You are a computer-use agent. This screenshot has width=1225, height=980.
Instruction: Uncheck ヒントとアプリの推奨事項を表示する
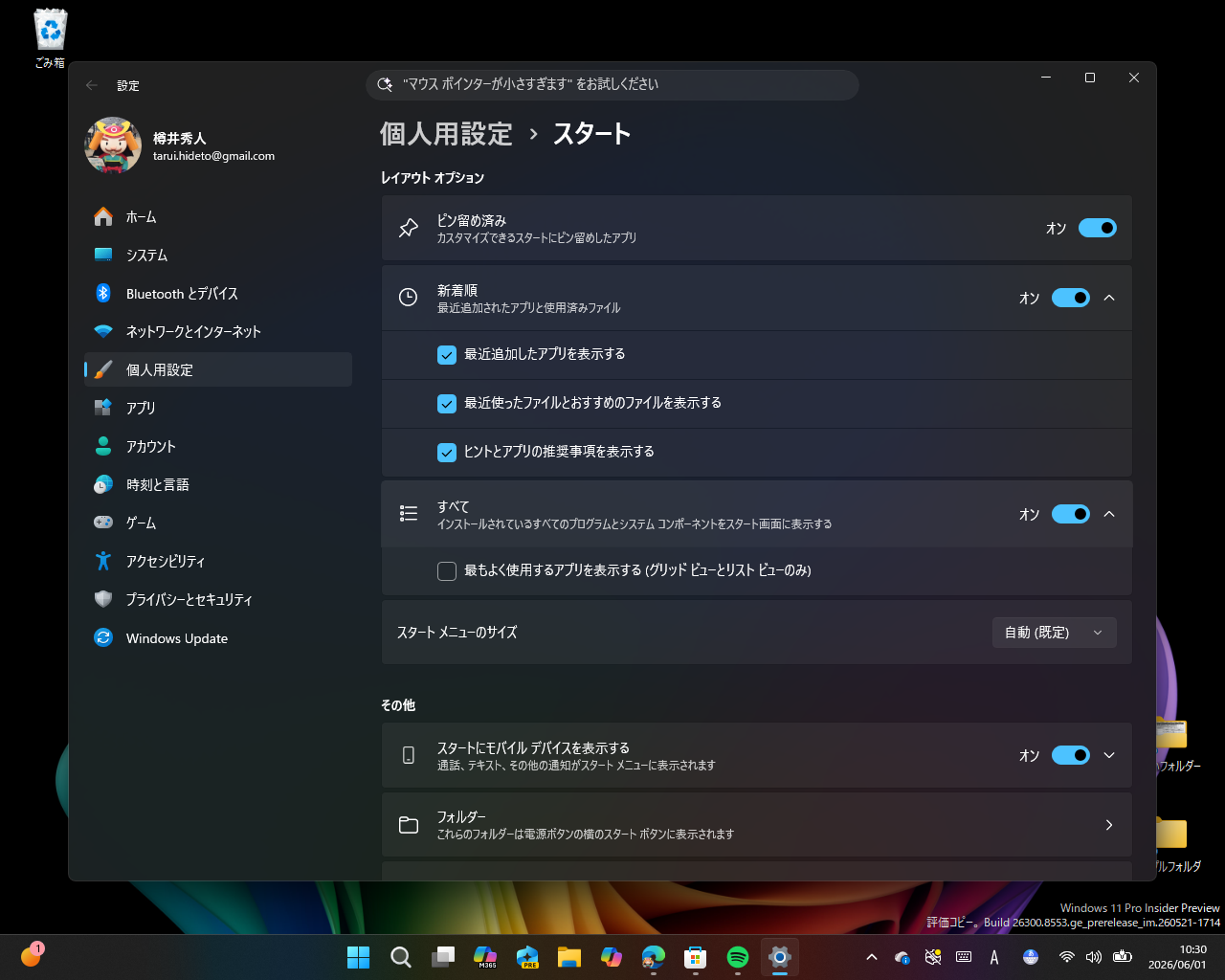[x=447, y=452]
